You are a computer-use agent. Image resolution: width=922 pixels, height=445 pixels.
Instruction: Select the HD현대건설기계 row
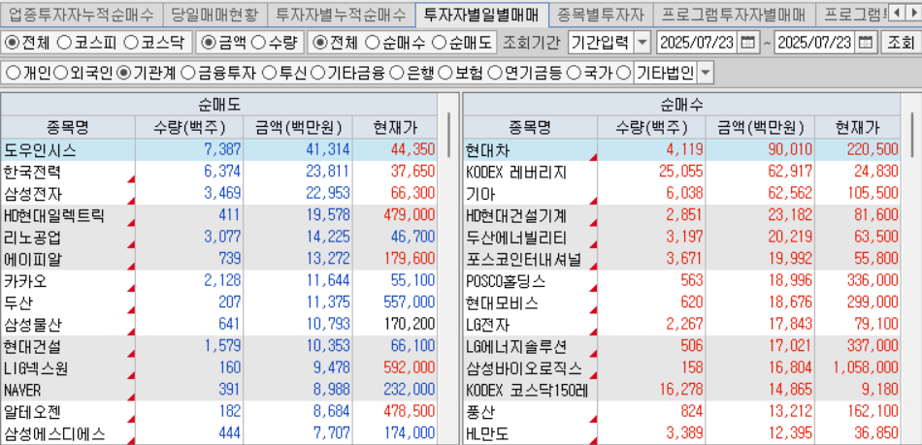[x=681, y=215]
